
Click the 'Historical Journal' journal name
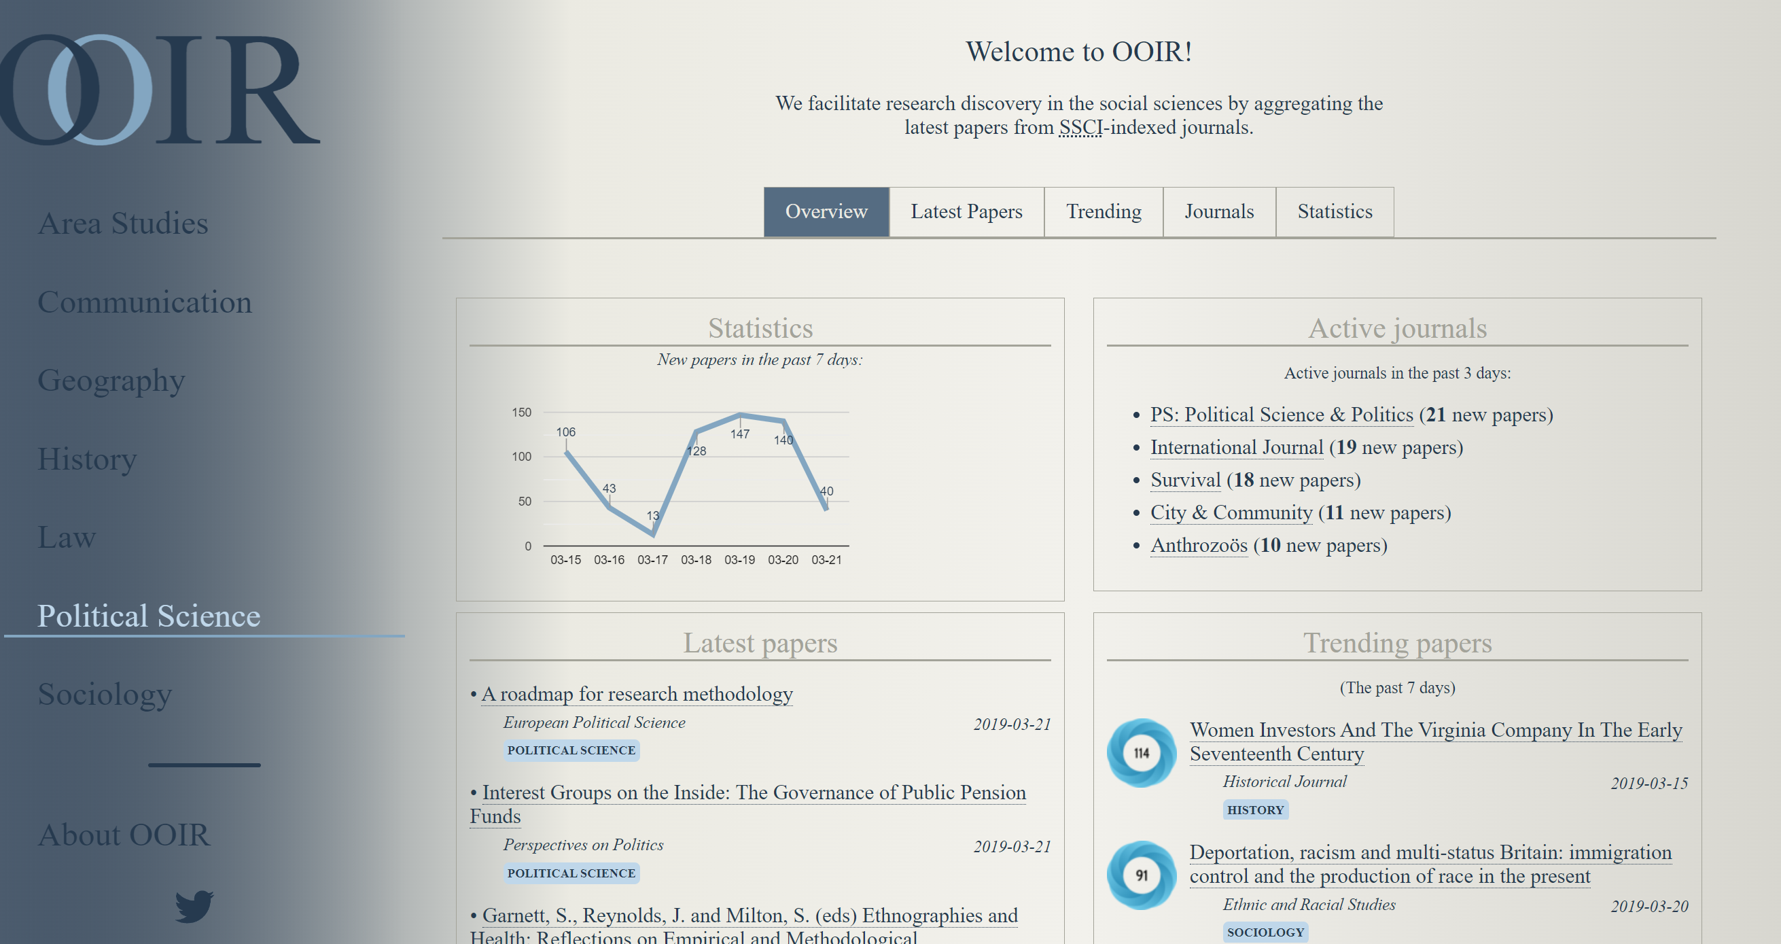[x=1284, y=782]
